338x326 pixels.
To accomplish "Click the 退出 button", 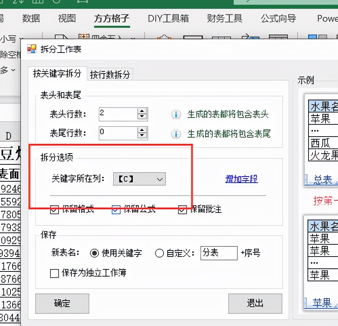I will click(255, 303).
